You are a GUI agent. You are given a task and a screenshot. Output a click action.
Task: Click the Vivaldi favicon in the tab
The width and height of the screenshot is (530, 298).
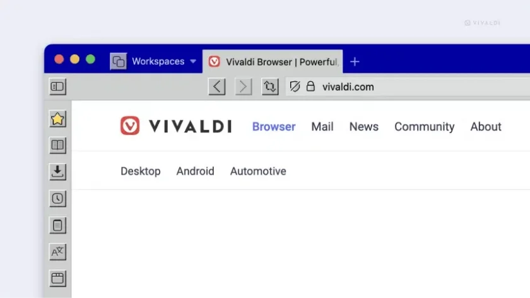tap(215, 62)
